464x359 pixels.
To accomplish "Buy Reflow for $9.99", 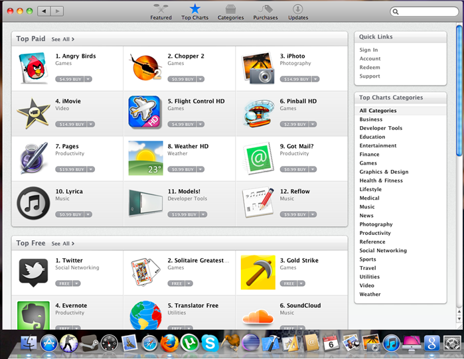I will tap(295, 214).
